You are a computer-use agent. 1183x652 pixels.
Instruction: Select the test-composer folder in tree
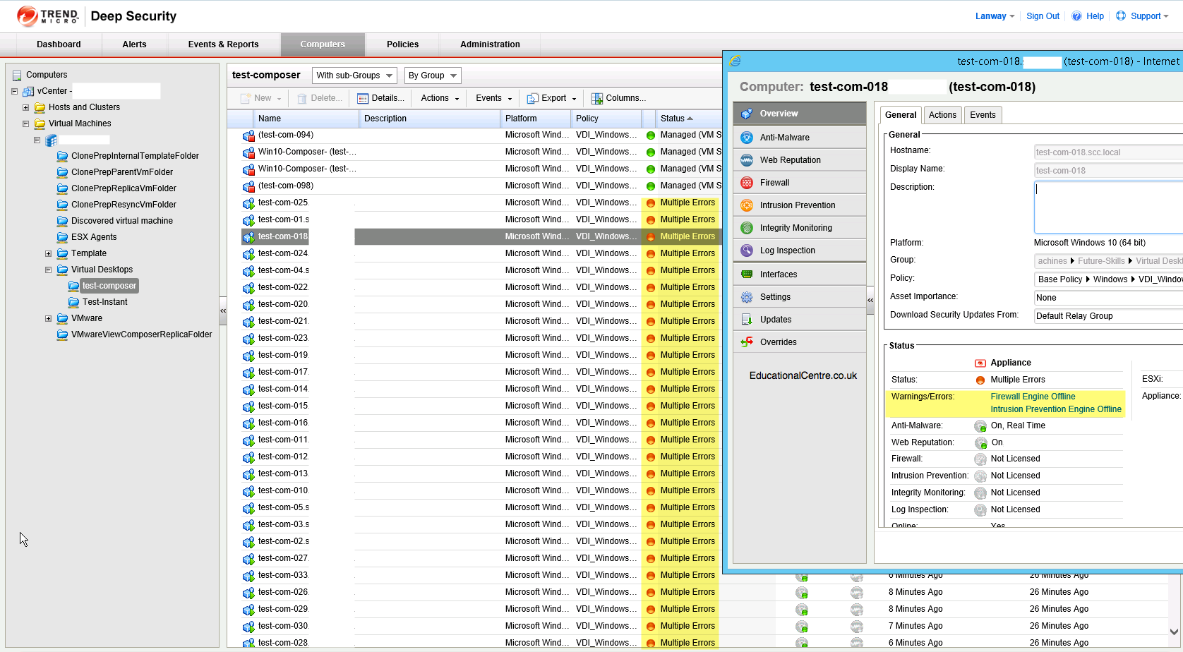click(x=109, y=286)
